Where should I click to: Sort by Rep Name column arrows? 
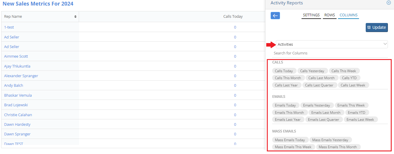coord(76,17)
